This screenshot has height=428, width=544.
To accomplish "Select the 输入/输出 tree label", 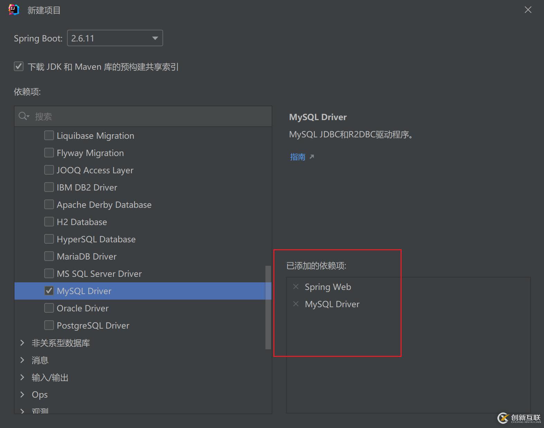I will point(50,377).
